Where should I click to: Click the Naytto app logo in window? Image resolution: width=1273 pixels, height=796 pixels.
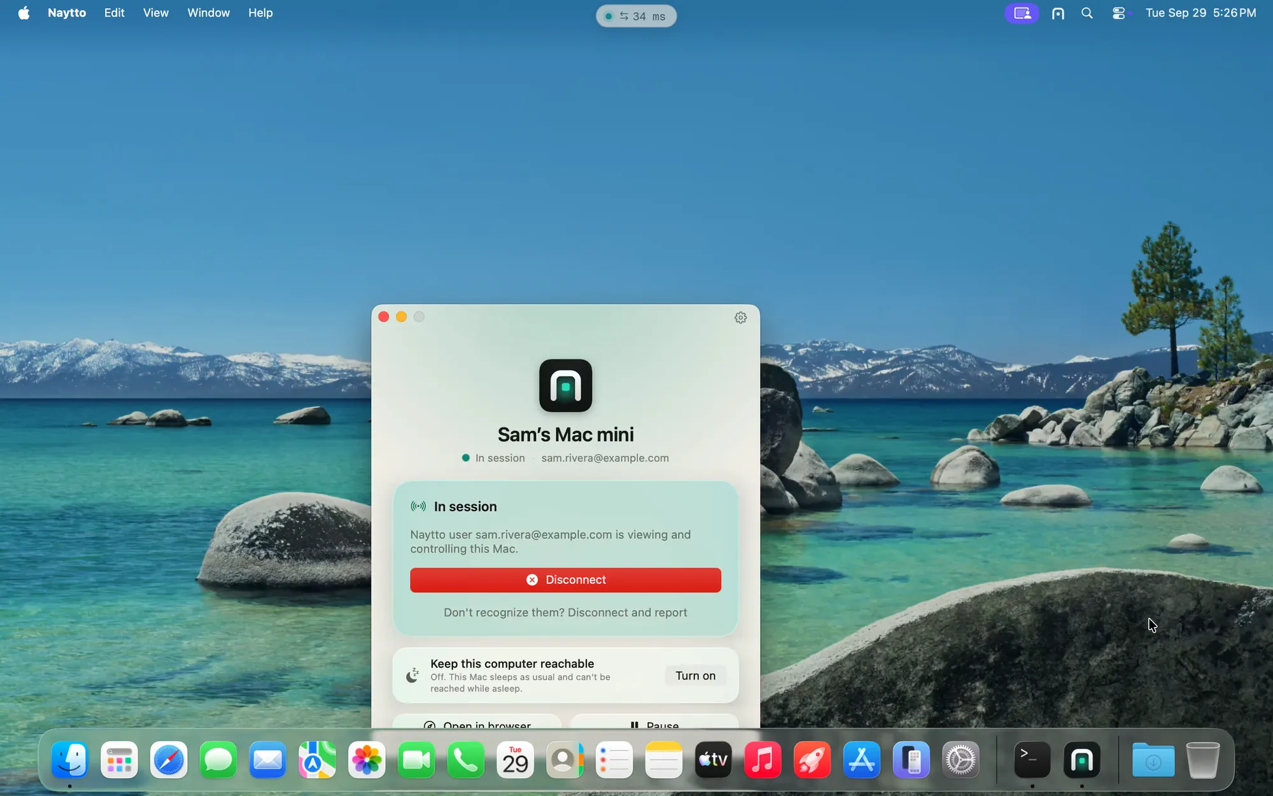click(565, 385)
